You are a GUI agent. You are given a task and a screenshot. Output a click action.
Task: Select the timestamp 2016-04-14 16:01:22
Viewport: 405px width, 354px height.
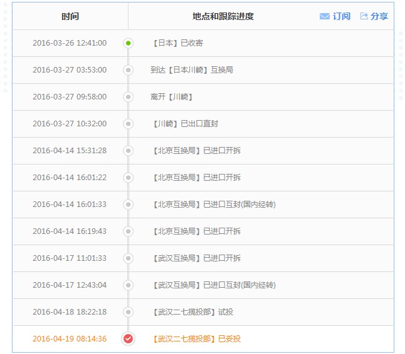[70, 177]
